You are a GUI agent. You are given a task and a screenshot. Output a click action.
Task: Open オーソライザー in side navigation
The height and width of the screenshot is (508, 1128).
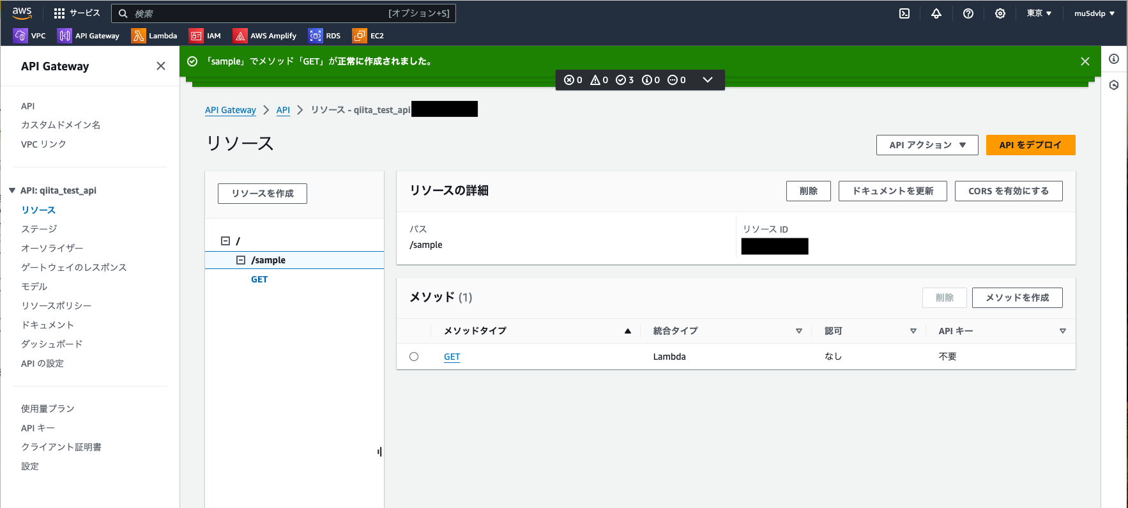pyautogui.click(x=52, y=248)
